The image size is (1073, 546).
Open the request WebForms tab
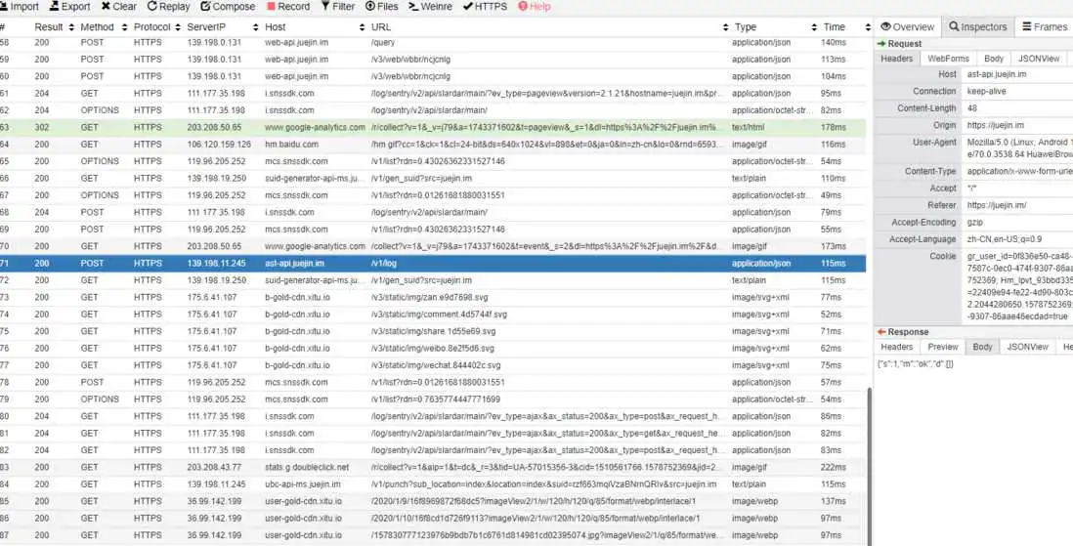[948, 59]
